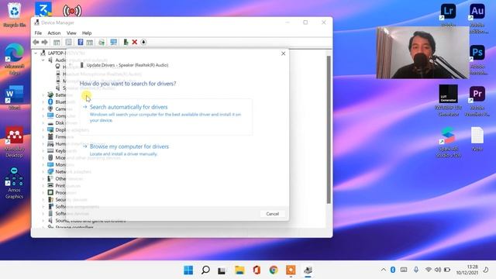This screenshot has height=279, width=496.
Task: Click the Wi-Fi tray icon
Action: tap(428, 270)
